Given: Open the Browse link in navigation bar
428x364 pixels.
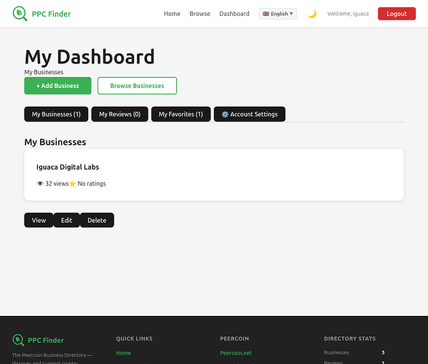Looking at the screenshot, I should click(199, 14).
